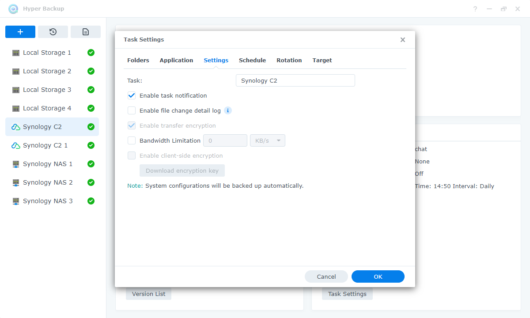Viewport: 530px width, 318px height.
Task: Confirm settings with the OK button
Action: (x=378, y=276)
